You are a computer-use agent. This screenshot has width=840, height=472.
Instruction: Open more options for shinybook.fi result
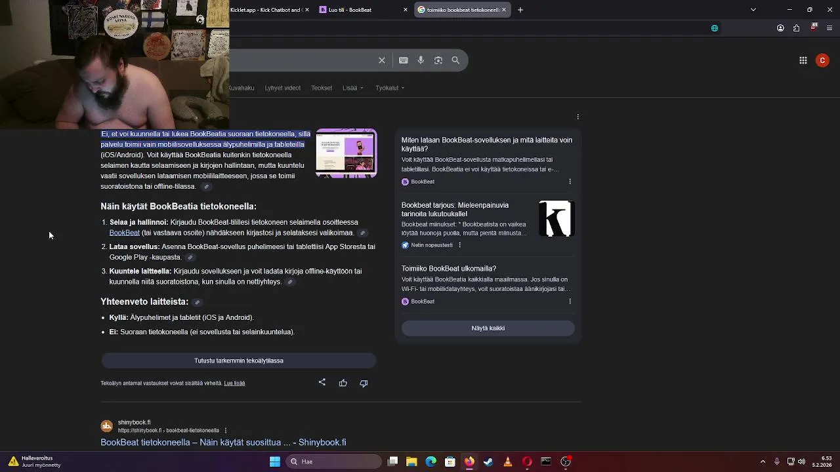[x=226, y=431]
